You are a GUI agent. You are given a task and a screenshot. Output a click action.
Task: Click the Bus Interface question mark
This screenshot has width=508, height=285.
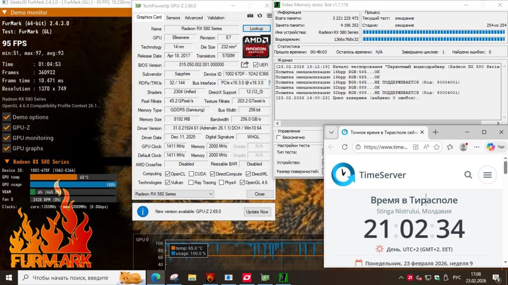pyautogui.click(x=269, y=83)
